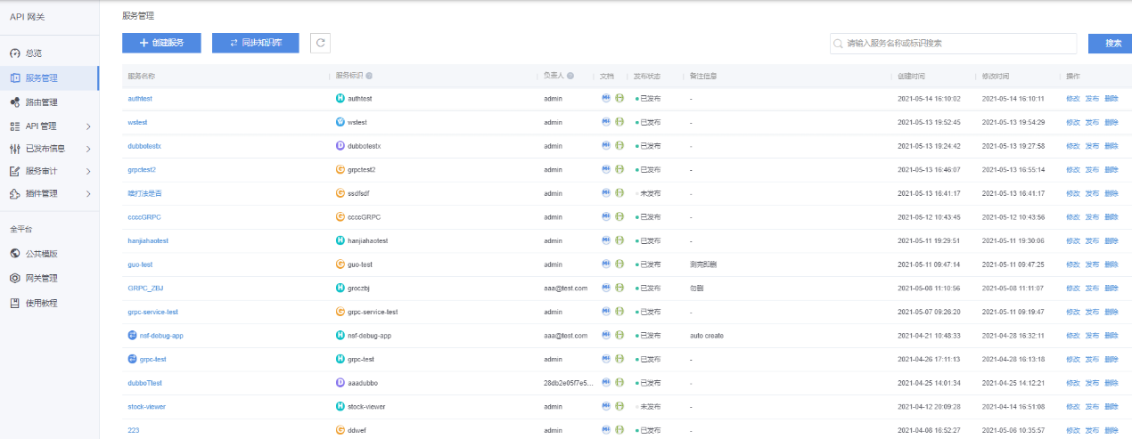Open the Markdown doc icon for authtest
The image size is (1132, 439).
tap(606, 98)
